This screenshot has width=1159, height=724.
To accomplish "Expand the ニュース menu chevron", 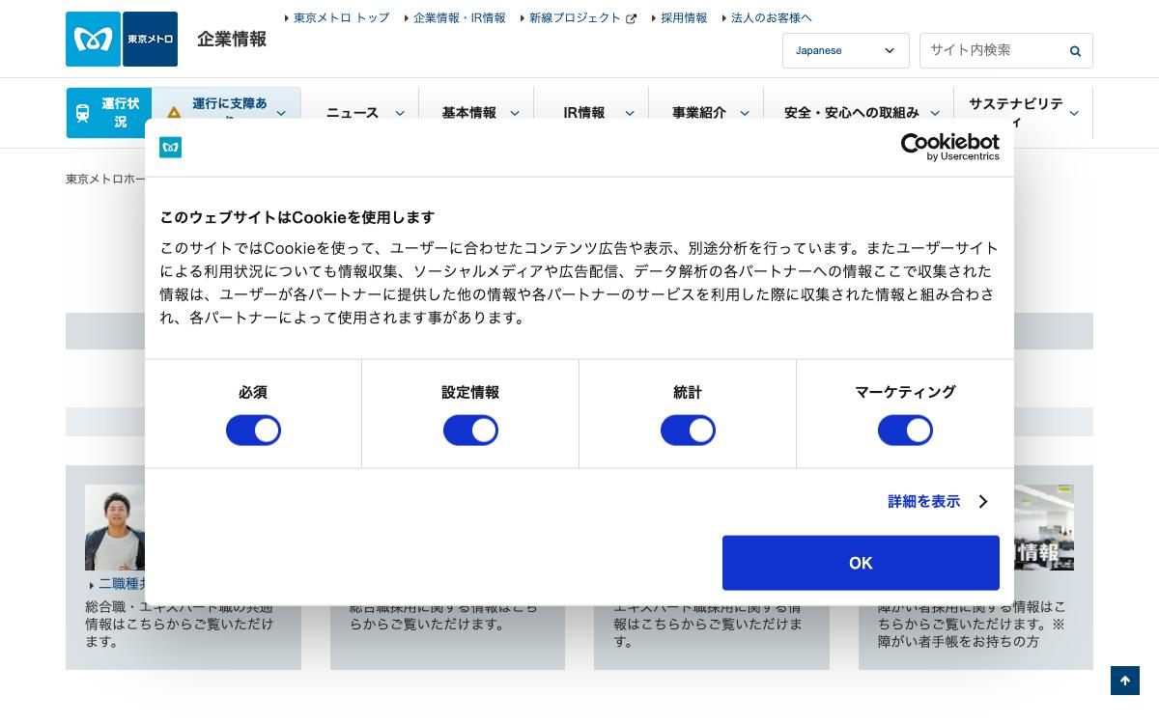I will [x=400, y=113].
